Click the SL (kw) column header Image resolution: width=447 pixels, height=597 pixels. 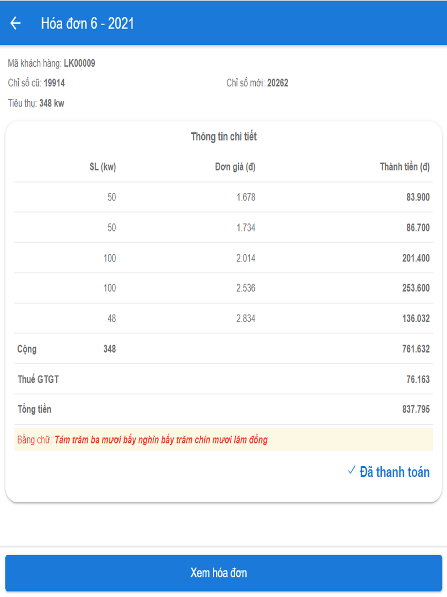102,167
